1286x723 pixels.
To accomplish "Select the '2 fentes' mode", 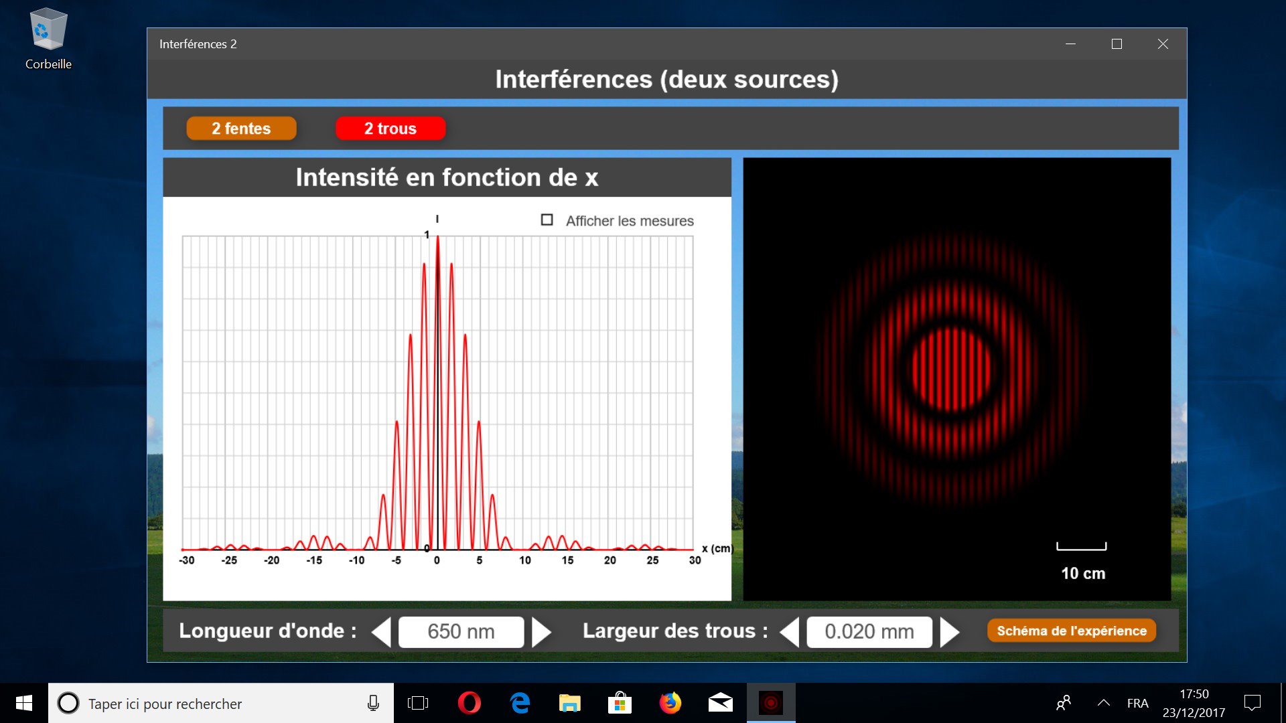I will pos(241,129).
